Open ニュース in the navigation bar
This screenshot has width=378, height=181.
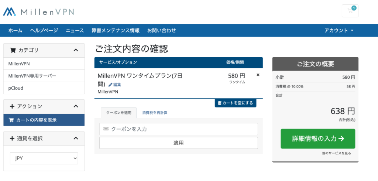[x=75, y=30]
